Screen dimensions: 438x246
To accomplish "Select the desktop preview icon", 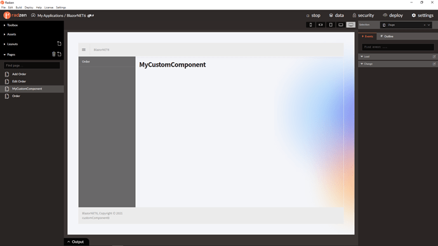I will (351, 25).
